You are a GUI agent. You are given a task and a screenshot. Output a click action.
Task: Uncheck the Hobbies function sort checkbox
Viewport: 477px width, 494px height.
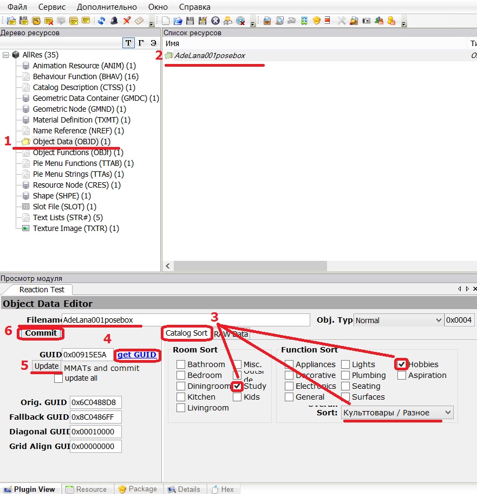point(401,364)
